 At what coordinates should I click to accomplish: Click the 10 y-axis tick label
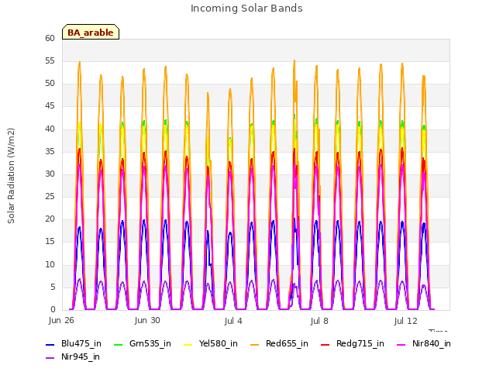tap(50, 264)
